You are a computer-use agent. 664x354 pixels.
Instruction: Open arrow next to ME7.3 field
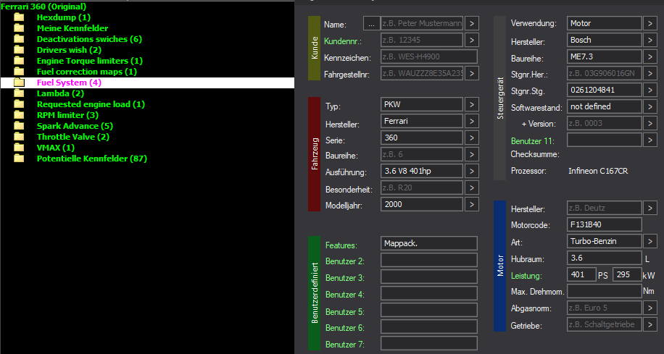[x=650, y=56]
